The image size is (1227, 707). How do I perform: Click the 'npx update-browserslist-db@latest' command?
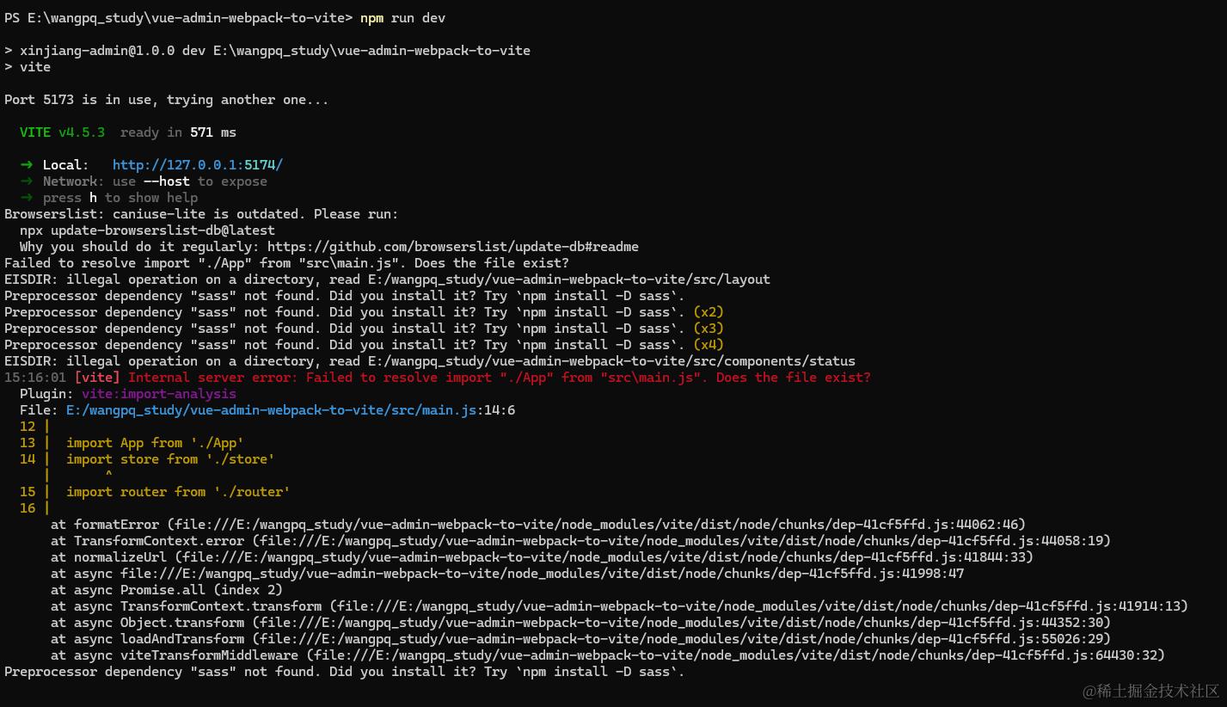tap(147, 231)
